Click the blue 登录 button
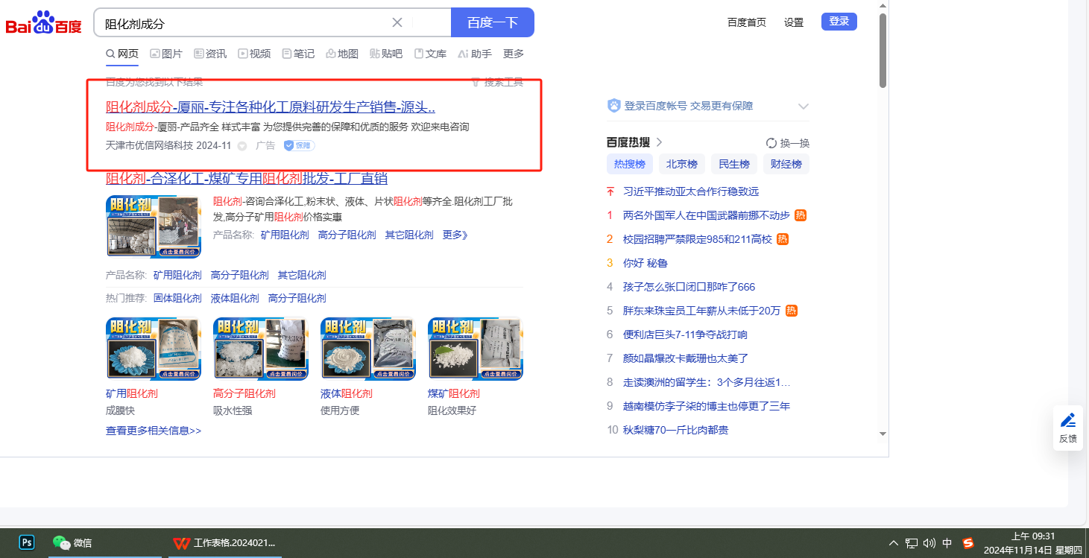 [x=839, y=22]
